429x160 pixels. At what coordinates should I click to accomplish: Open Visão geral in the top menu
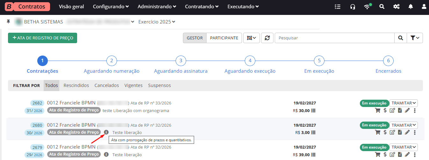point(71,7)
